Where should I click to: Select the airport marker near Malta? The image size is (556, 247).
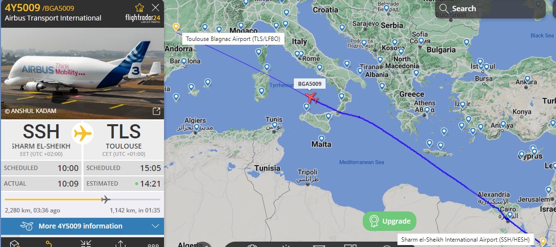(321, 138)
